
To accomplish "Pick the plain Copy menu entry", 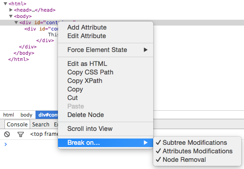I will 106,89.
